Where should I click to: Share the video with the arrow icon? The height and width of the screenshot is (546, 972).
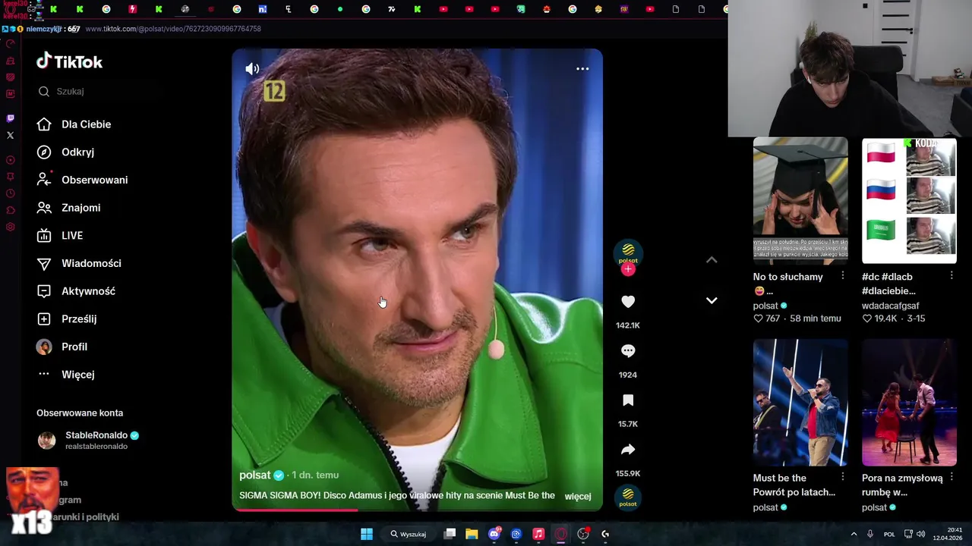(x=628, y=450)
